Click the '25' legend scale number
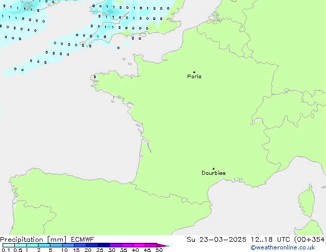The width and height of the screenshot is (326, 252). pos(100,250)
